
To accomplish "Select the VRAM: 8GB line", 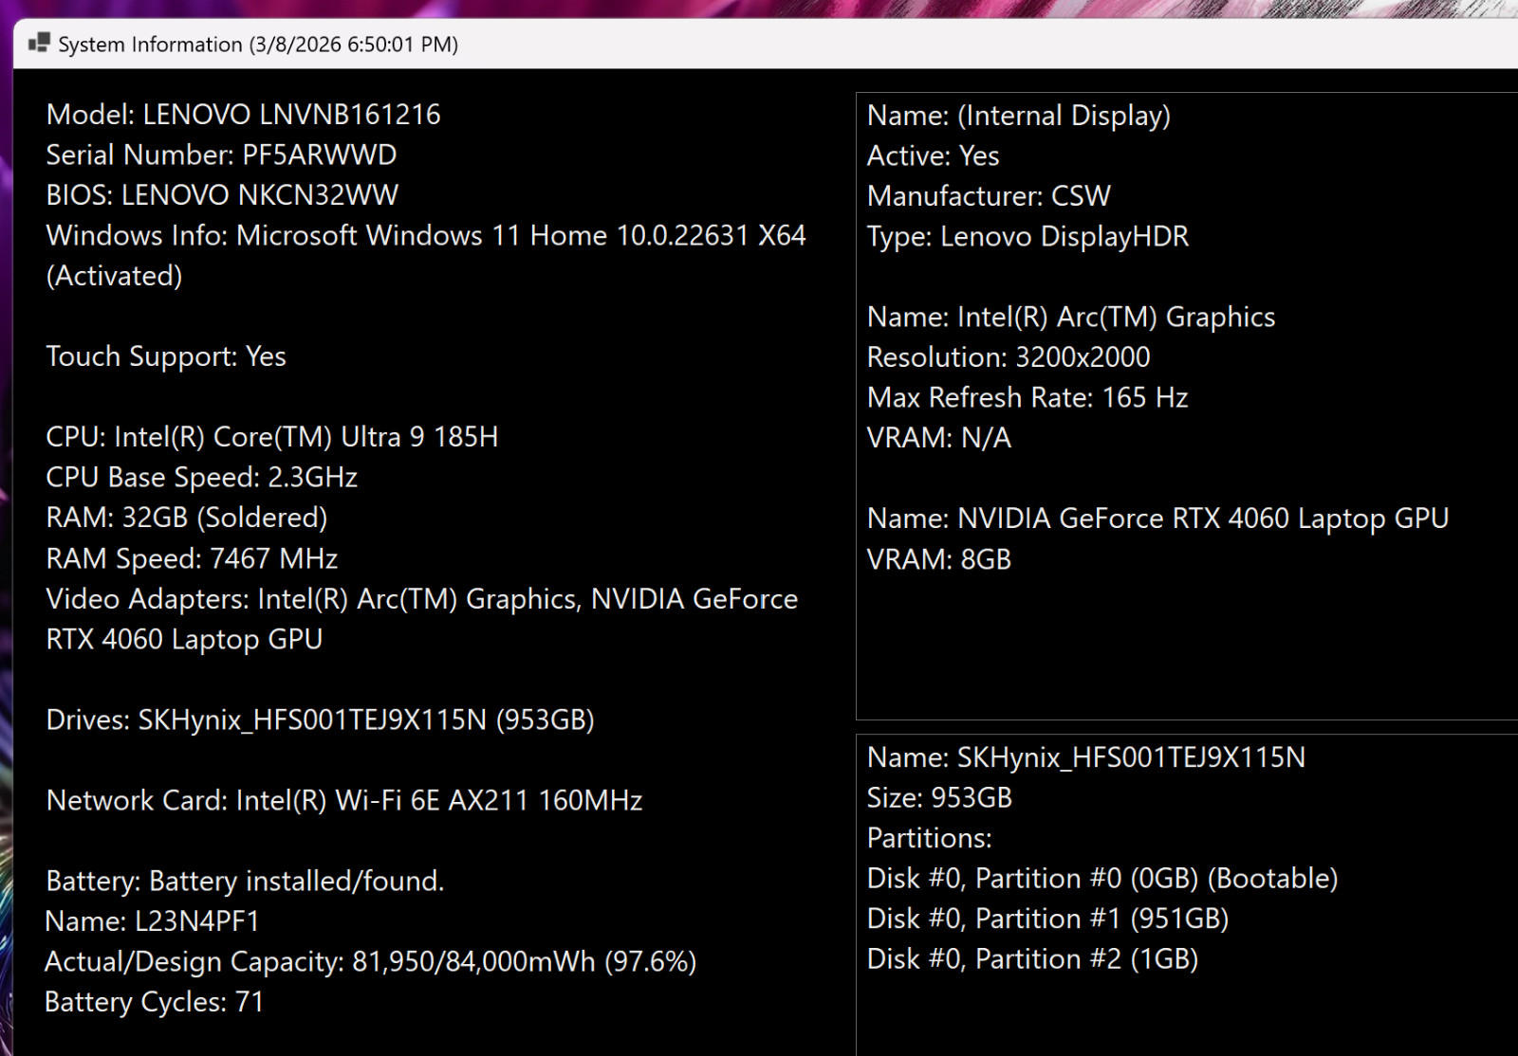I will click(x=939, y=559).
